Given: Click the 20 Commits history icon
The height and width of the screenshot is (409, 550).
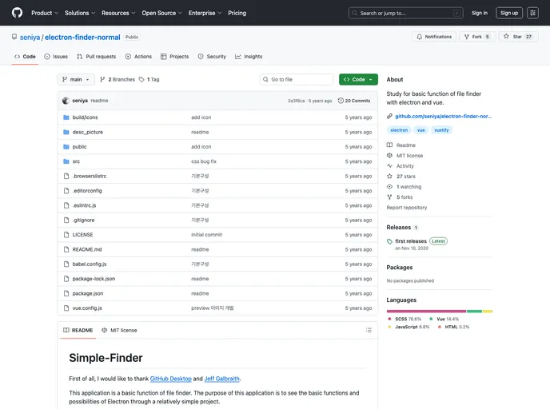Looking at the screenshot, I should coord(341,101).
